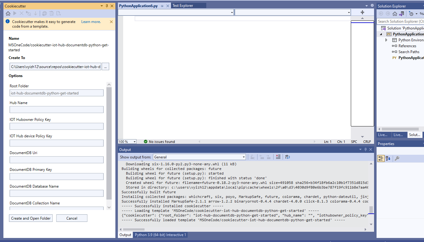Select the Home icon in Solution Explorer
The width and height of the screenshot is (424, 242).
pos(395,14)
